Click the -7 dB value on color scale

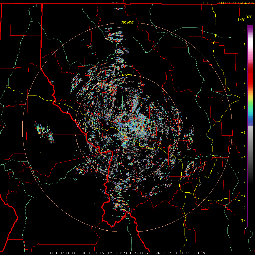tap(243, 208)
